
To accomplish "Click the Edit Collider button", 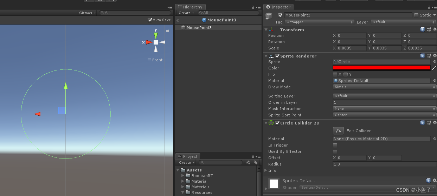I will pyautogui.click(x=338, y=130).
